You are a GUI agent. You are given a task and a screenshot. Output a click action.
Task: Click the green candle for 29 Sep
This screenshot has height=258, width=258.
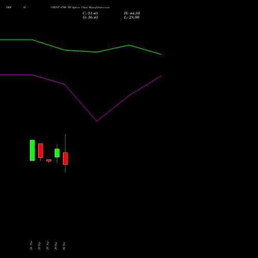[x=57, y=153]
